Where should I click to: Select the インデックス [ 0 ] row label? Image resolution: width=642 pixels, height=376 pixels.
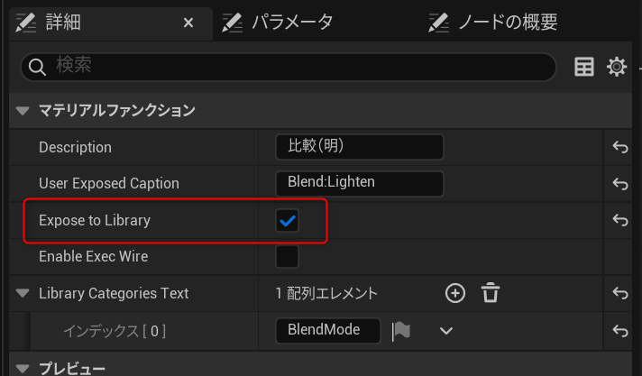click(x=115, y=331)
